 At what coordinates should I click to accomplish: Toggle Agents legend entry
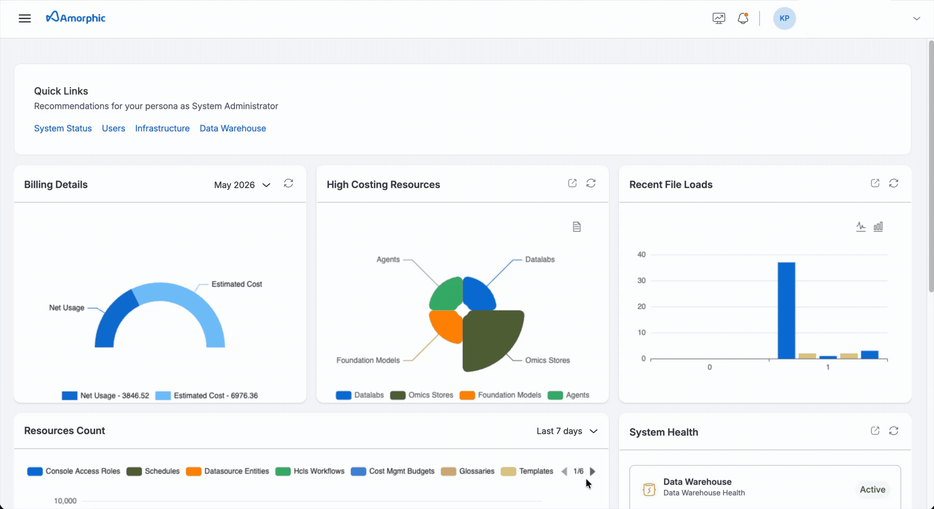(x=569, y=395)
